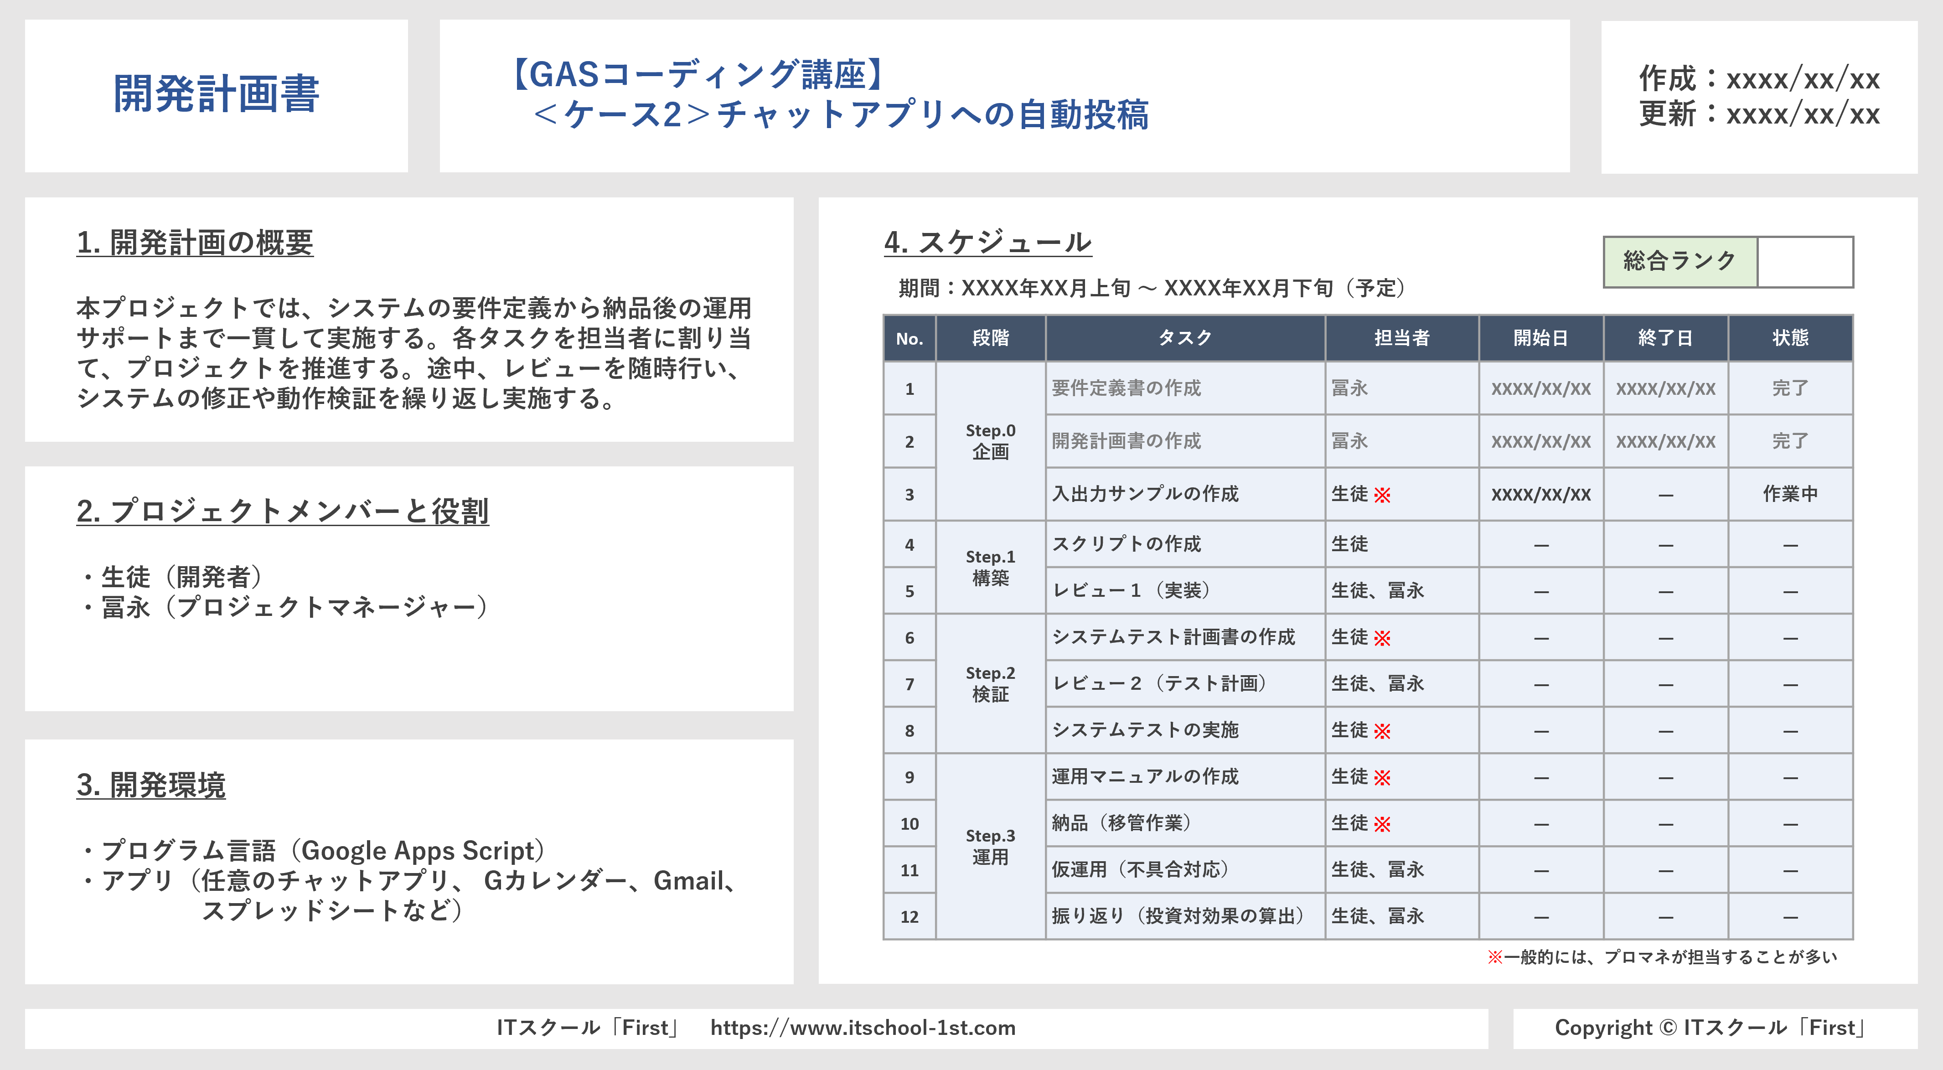Image resolution: width=1943 pixels, height=1070 pixels.
Task: Click the プログラム言語（Google Apps Script） line
Action: tap(315, 851)
